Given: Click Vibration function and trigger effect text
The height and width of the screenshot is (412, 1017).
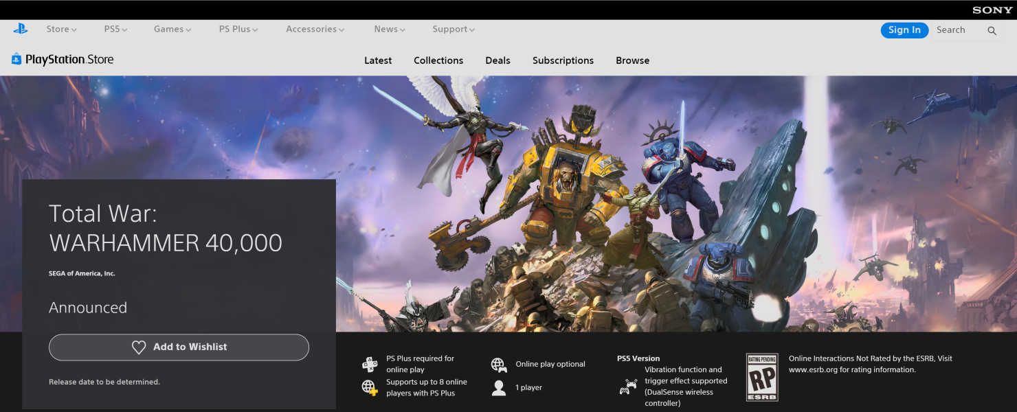Looking at the screenshot, I should point(686,387).
